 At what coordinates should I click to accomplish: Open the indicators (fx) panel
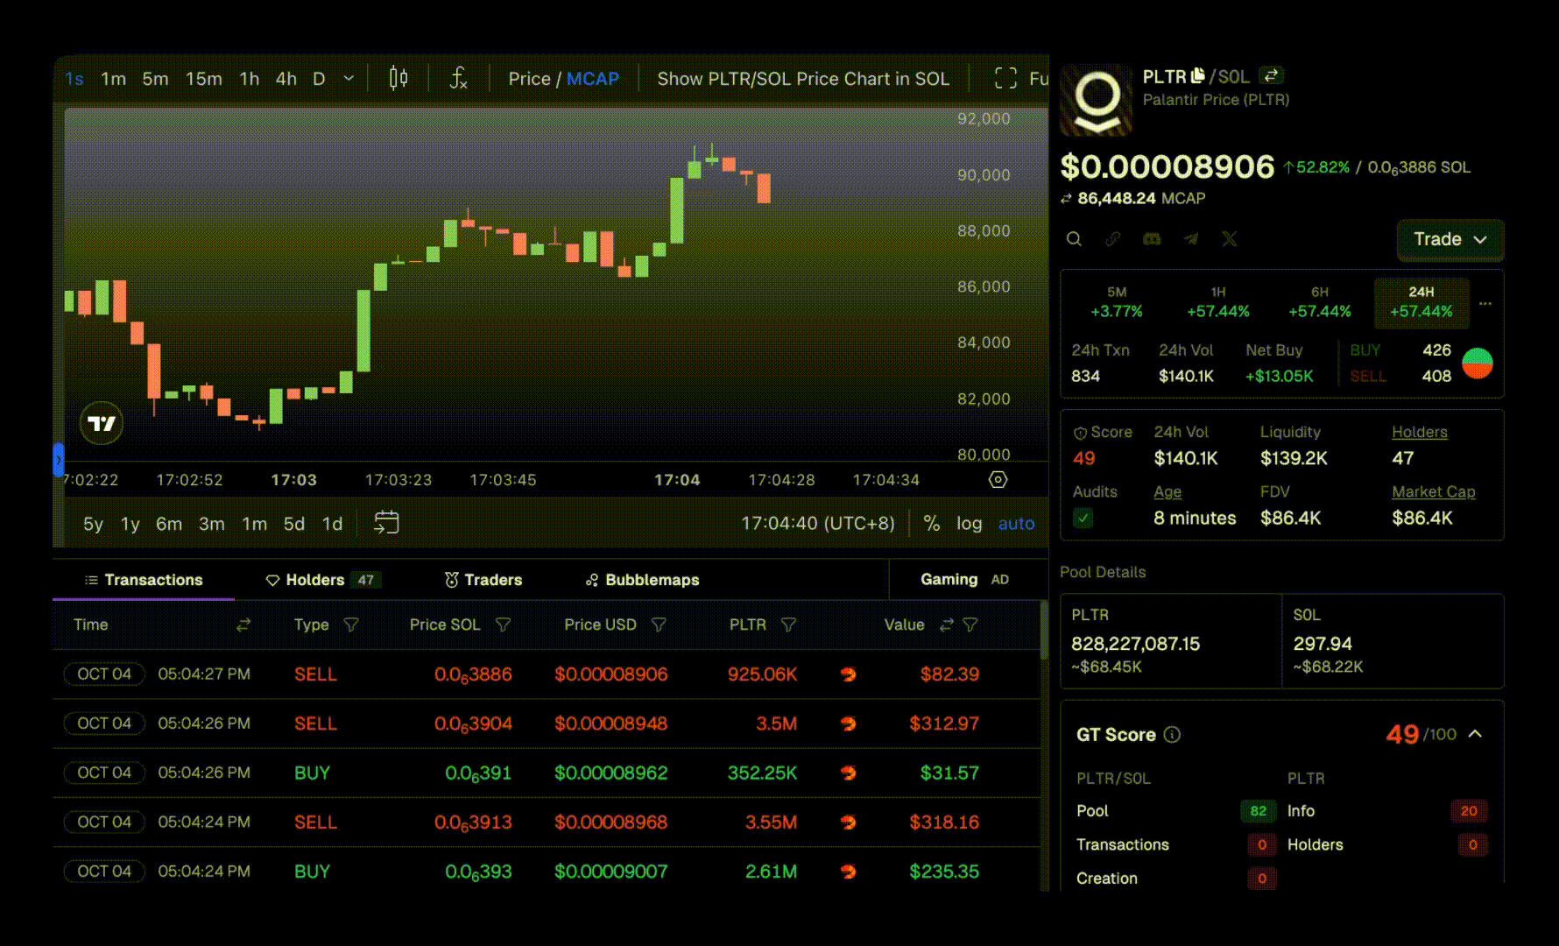(x=457, y=79)
